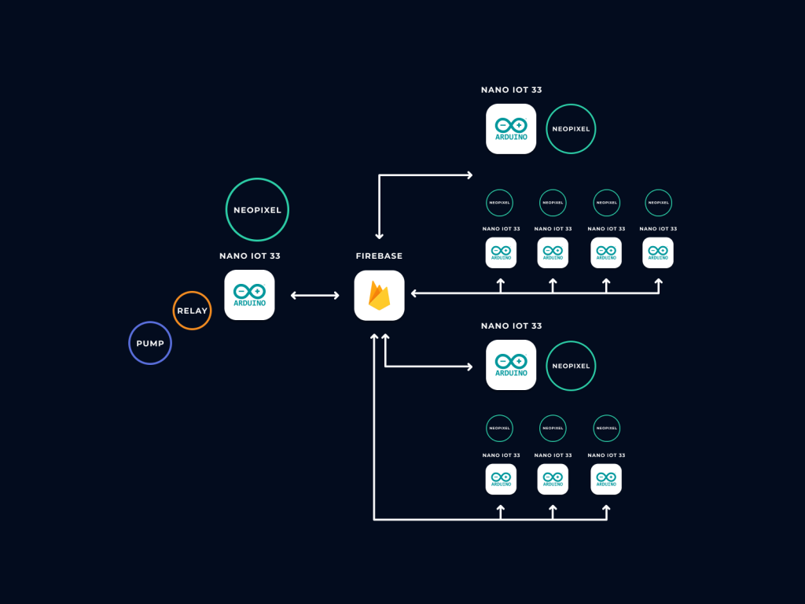Click rightmost small Neopixel circle in upper row

coord(658,203)
